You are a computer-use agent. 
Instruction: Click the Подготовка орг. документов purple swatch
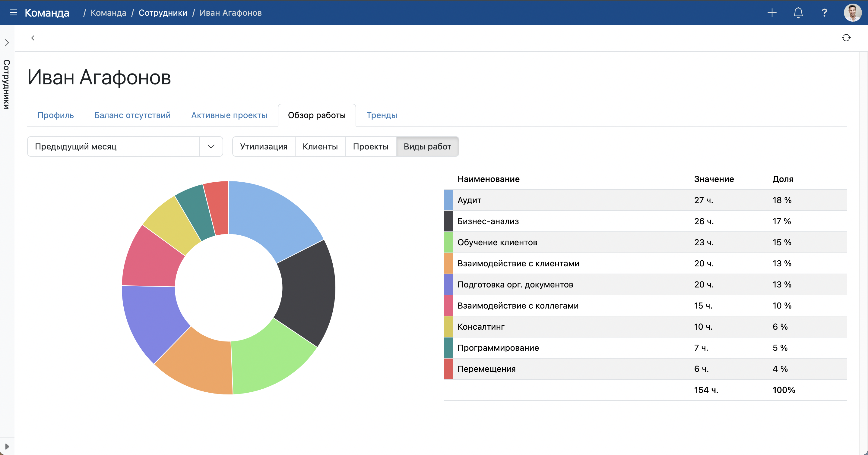pyautogui.click(x=448, y=284)
